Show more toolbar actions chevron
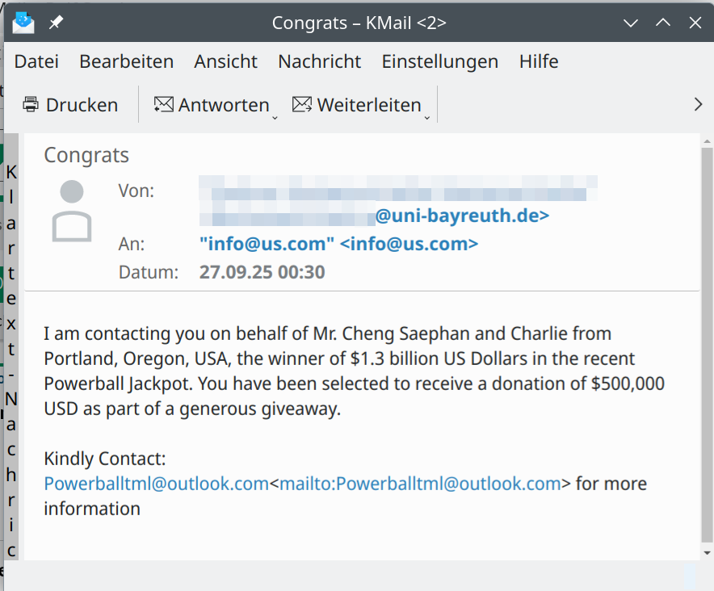Screen dimensions: 714x591 (699, 104)
